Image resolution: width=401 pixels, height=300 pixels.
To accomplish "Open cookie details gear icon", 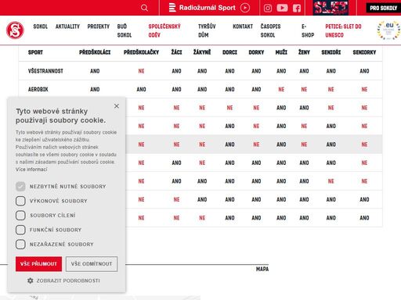I will click(31, 280).
